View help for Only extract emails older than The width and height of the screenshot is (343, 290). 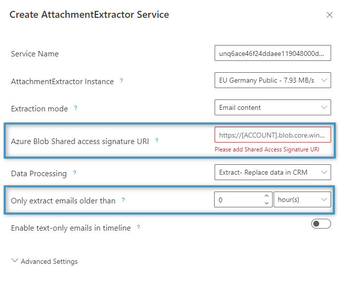[x=123, y=200]
